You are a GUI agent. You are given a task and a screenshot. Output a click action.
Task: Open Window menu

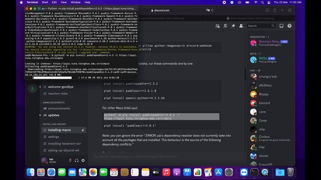[76, 2]
